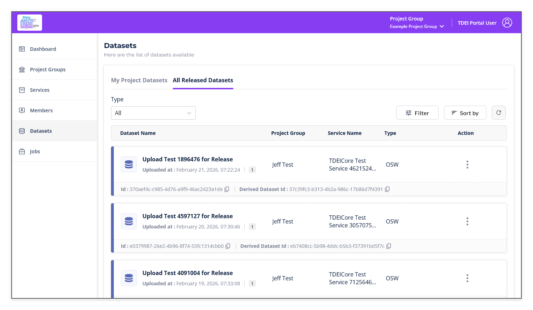The height and width of the screenshot is (310, 533).
Task: Copy the Id of Upload Test 1896476
Action: [x=227, y=189]
